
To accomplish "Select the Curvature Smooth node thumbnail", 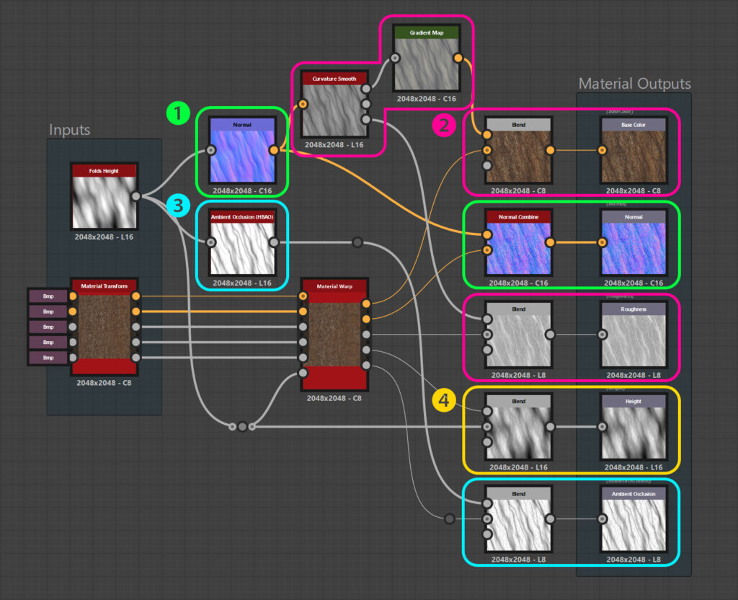I will pyautogui.click(x=334, y=111).
